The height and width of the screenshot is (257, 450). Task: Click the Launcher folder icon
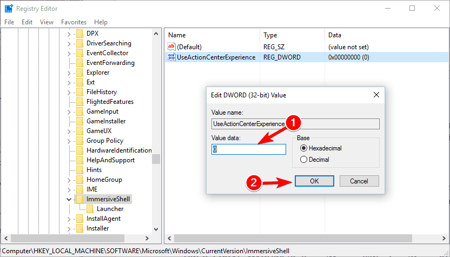tap(90, 209)
